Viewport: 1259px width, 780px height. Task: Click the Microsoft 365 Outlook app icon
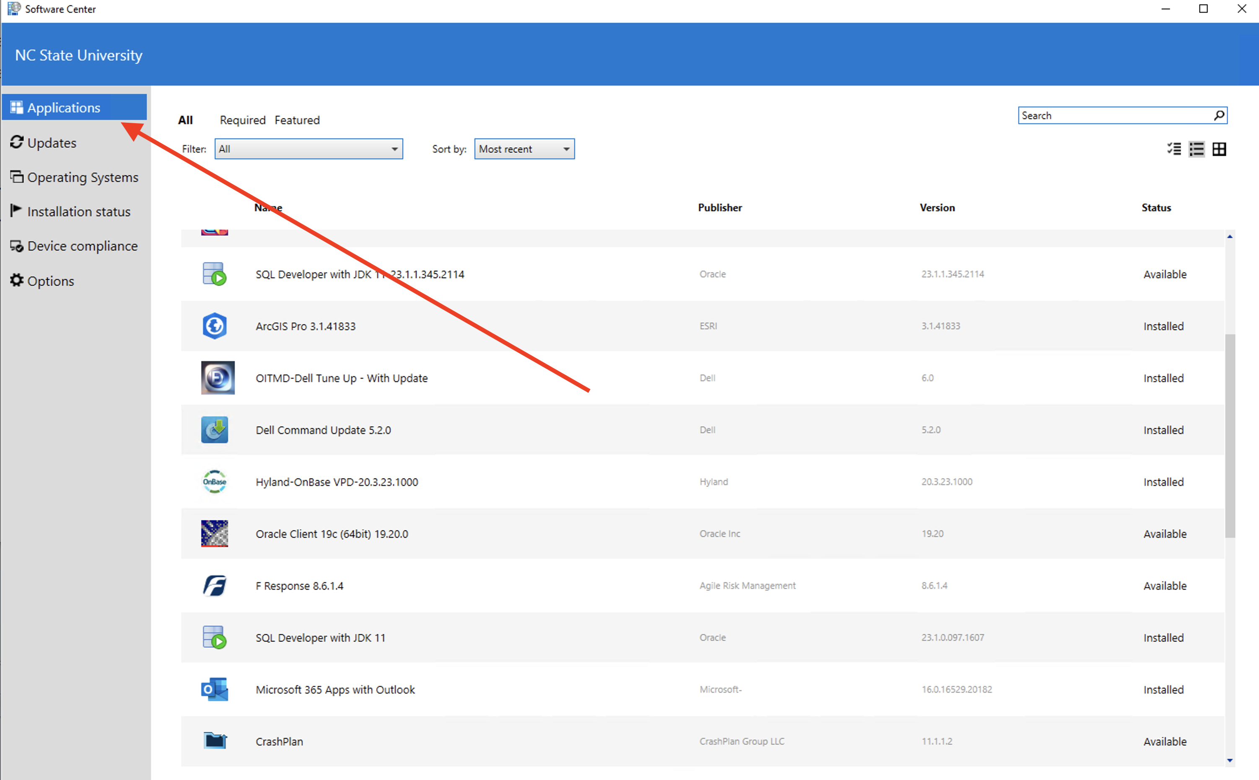click(x=215, y=689)
